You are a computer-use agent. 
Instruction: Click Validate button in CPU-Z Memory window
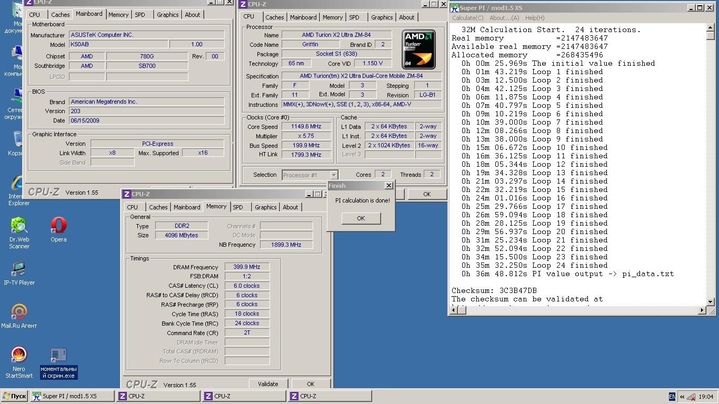coord(268,384)
